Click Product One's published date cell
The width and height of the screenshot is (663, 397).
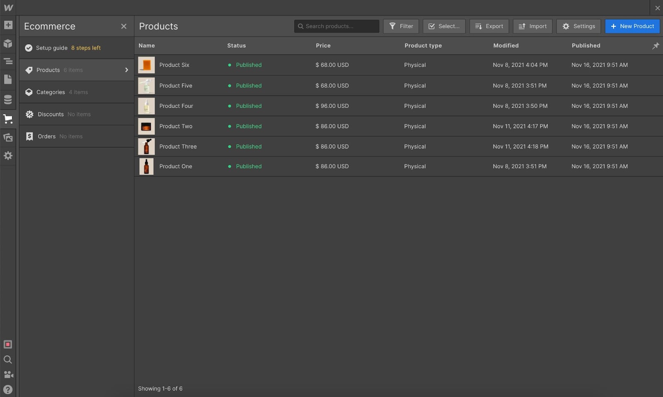600,166
